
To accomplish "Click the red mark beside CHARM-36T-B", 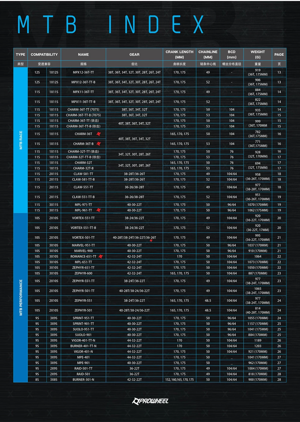I will pos(99,144).
